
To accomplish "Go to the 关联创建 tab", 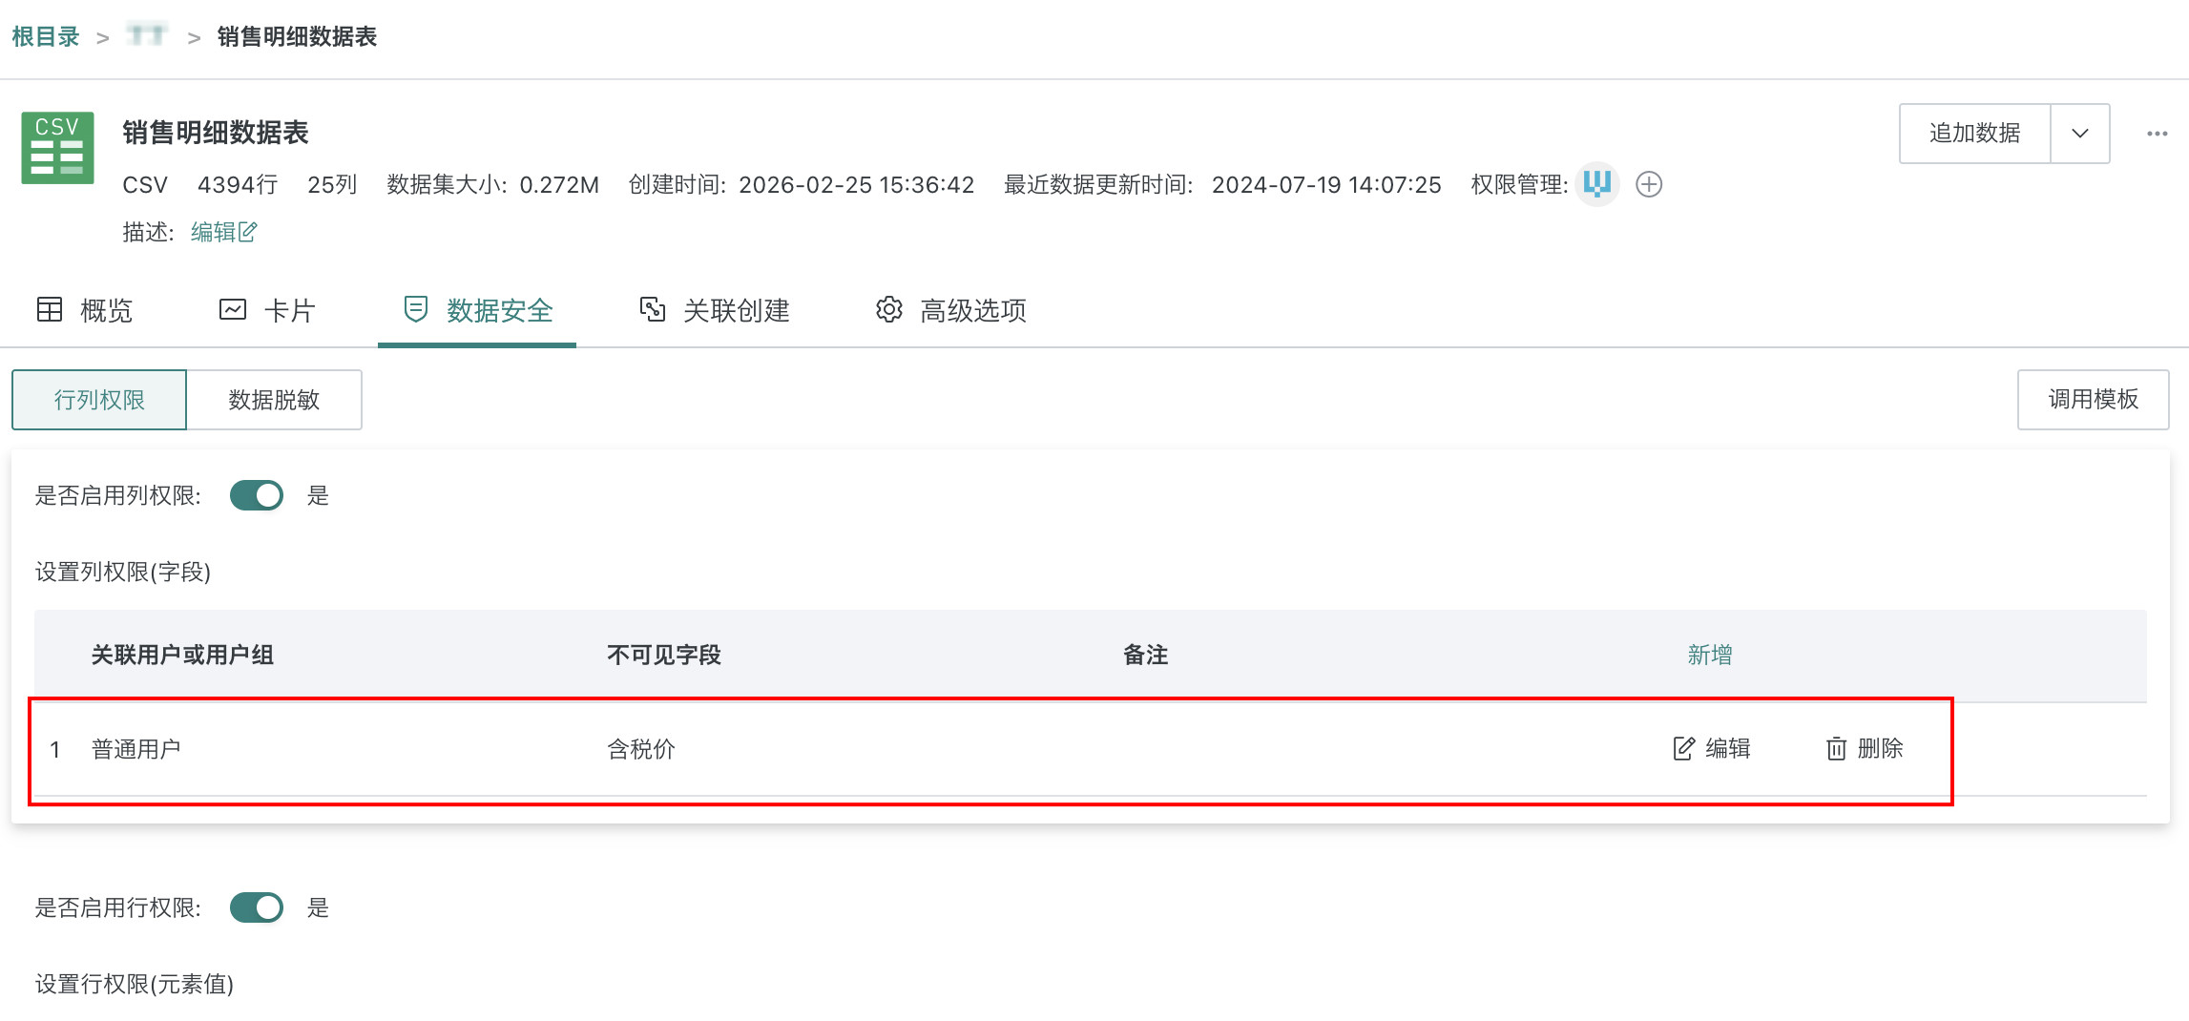I will coord(715,310).
